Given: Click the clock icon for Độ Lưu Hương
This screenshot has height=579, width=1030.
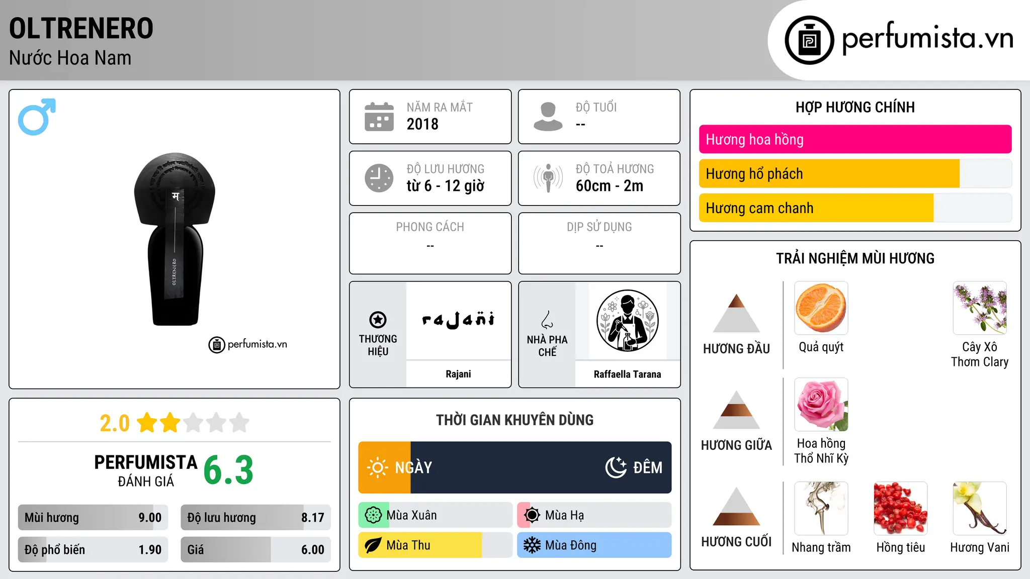Looking at the screenshot, I should tap(379, 178).
